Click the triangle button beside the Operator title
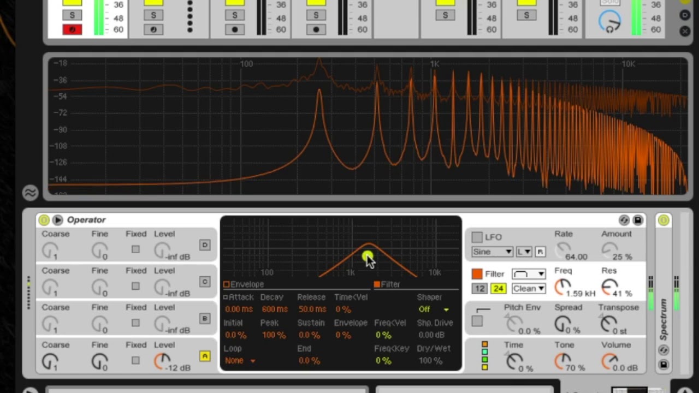This screenshot has width=699, height=393. (x=57, y=220)
